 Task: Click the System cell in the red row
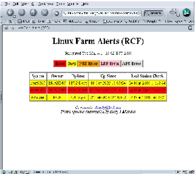click(x=38, y=90)
